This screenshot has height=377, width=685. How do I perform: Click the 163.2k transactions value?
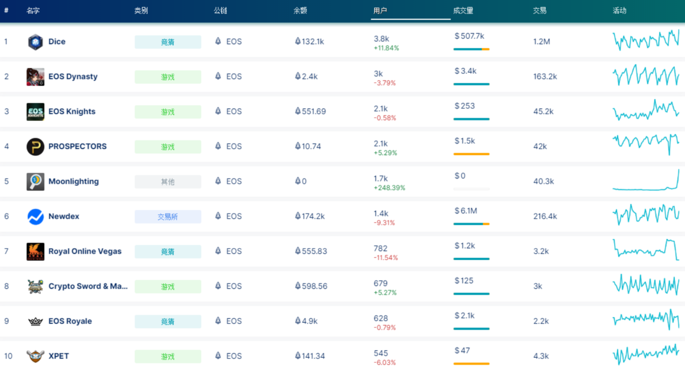click(x=545, y=76)
